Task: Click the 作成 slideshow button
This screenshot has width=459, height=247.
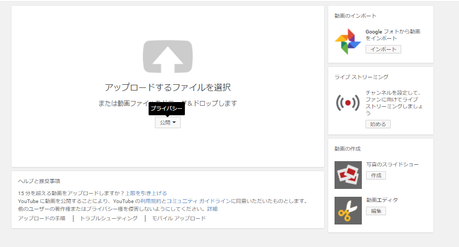Action: pos(376,175)
